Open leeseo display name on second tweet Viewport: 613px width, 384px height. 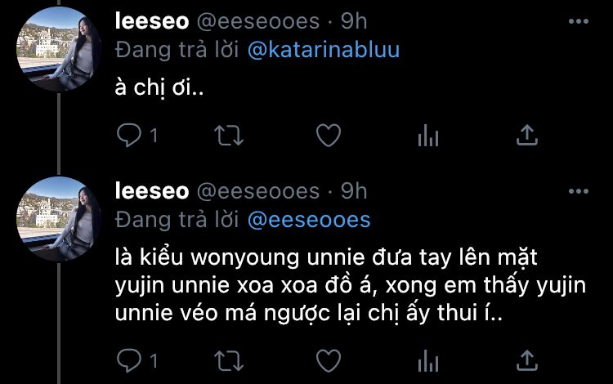(x=152, y=191)
